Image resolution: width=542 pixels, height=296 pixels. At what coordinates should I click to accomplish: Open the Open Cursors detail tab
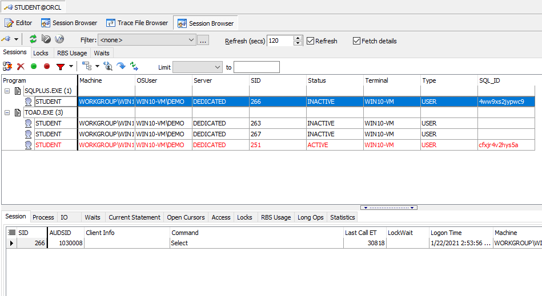click(x=186, y=217)
